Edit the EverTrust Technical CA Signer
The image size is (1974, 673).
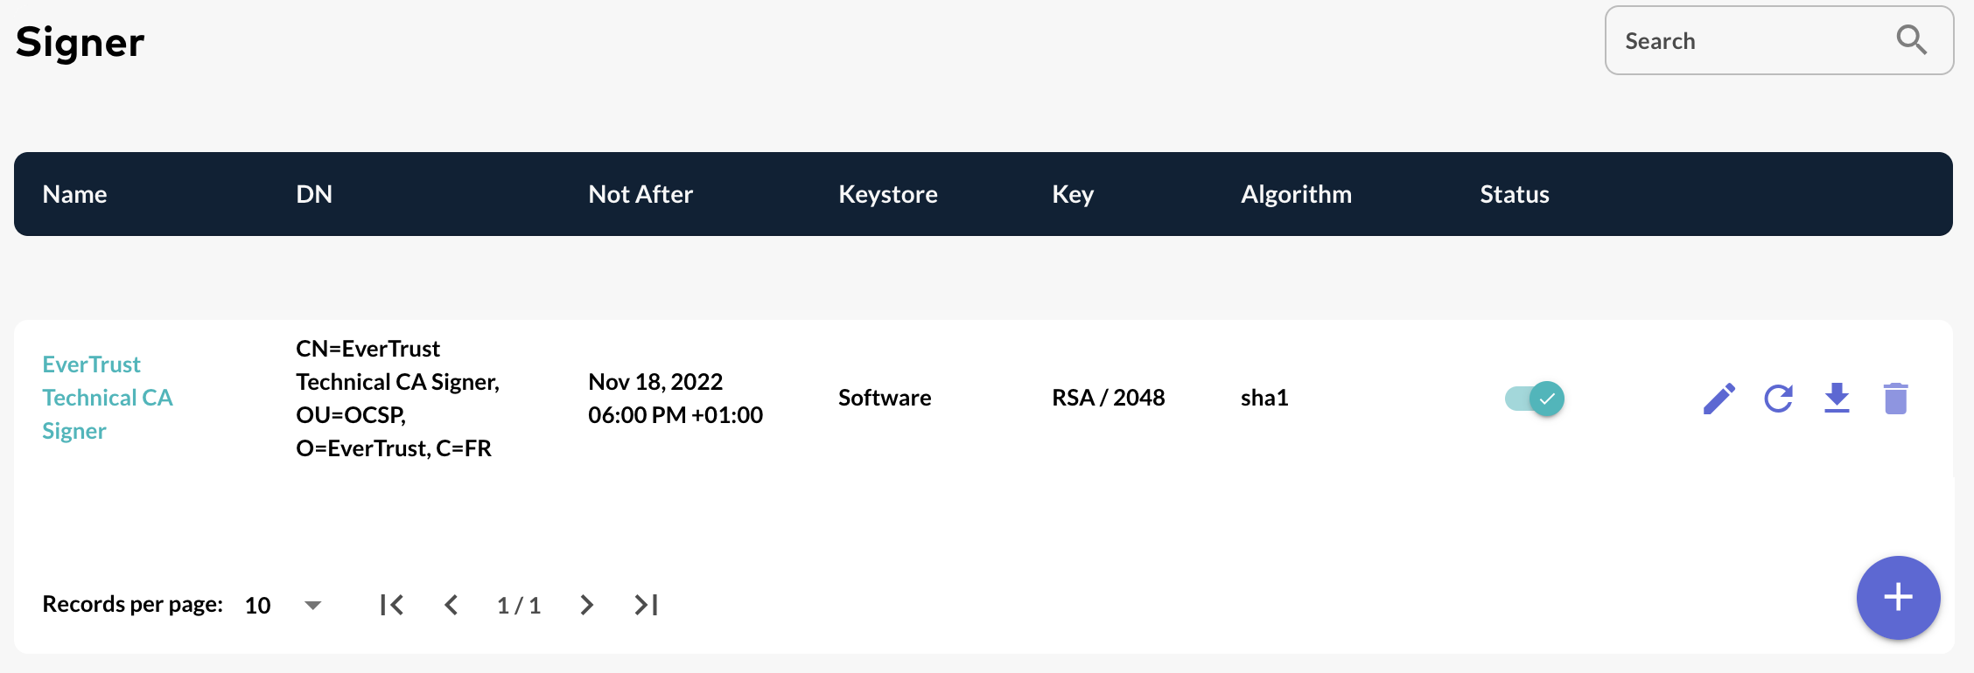1718,398
